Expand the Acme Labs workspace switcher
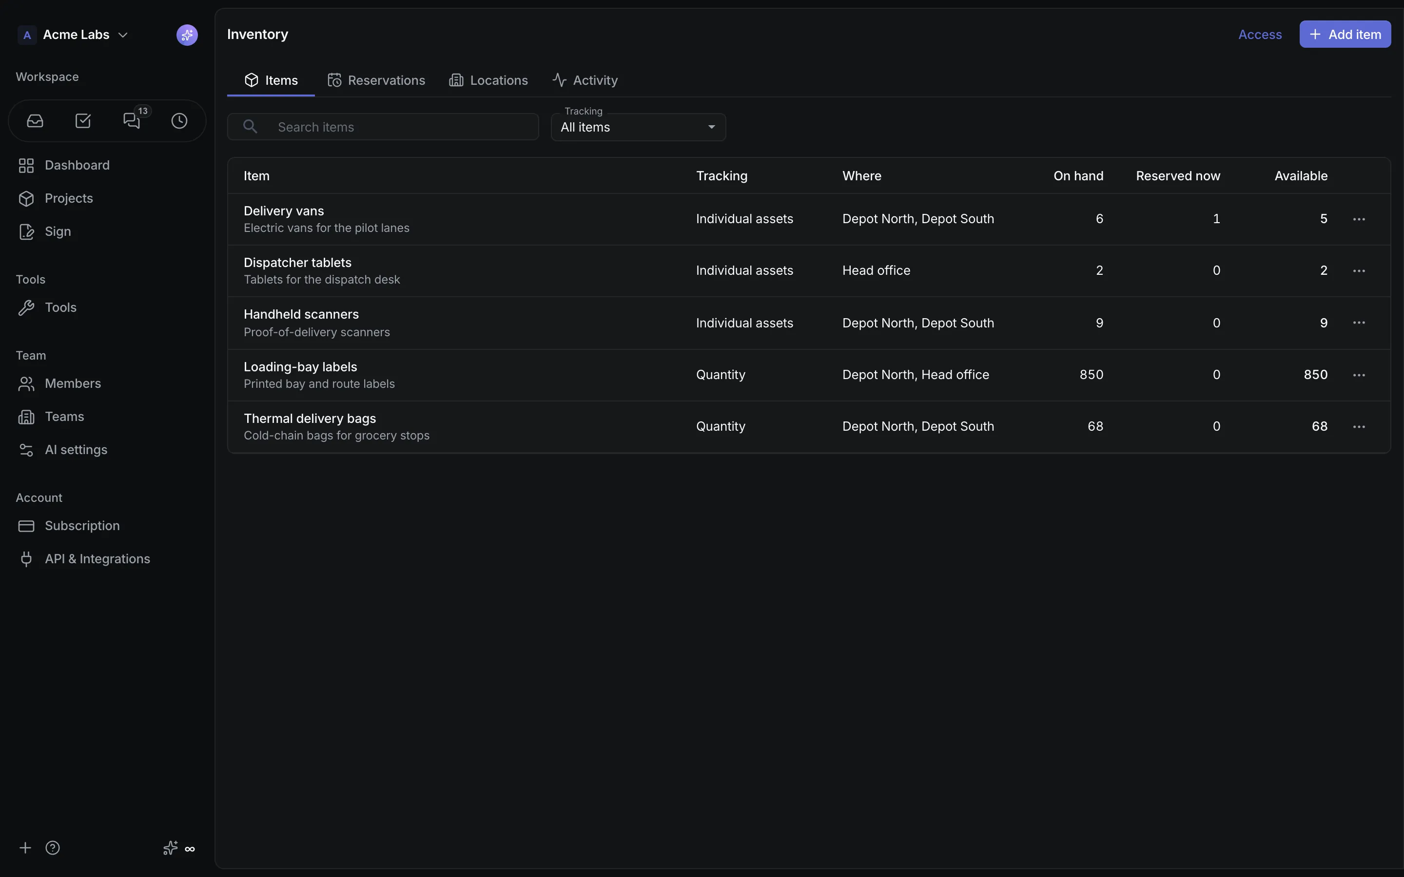The image size is (1404, 877). tap(73, 35)
